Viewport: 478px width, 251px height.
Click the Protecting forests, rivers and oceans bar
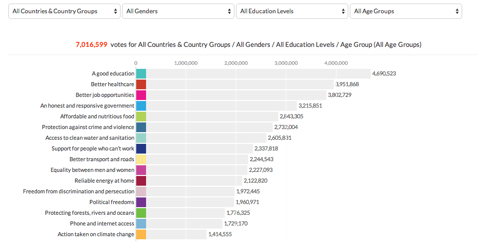tap(185, 213)
